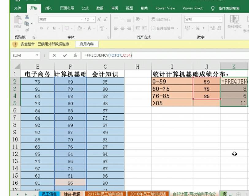249x196 pixels.
Task: Click 合并后居中 merge and center button
Action: 162,28
